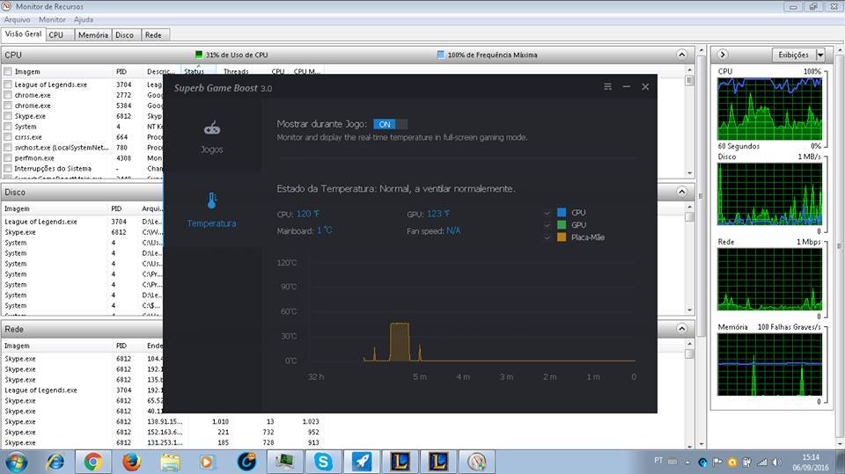The width and height of the screenshot is (845, 474).
Task: Collapse the CPU section
Action: click(681, 55)
